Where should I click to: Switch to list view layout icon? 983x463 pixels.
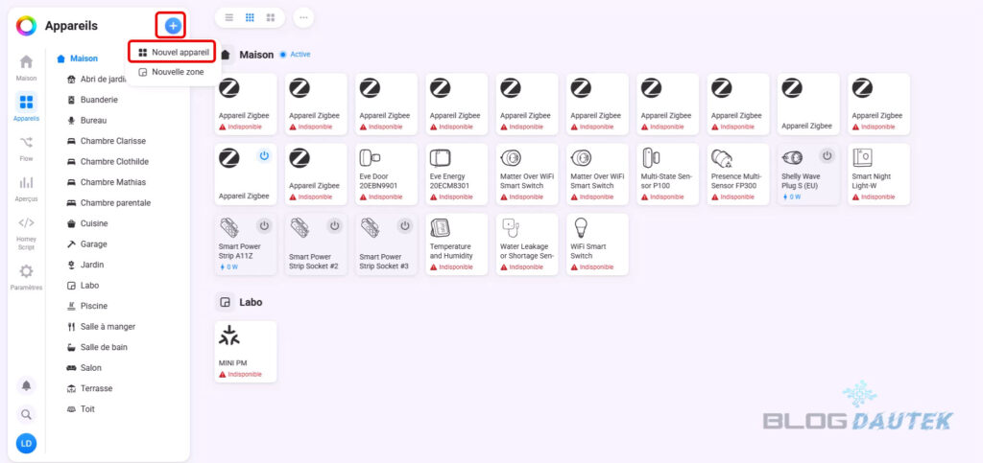point(229,17)
